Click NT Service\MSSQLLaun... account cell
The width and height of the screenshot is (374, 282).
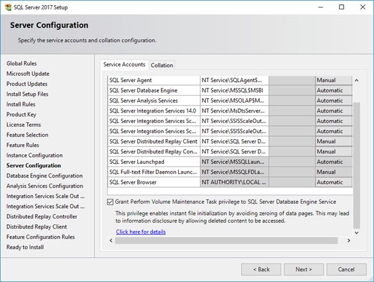234,162
